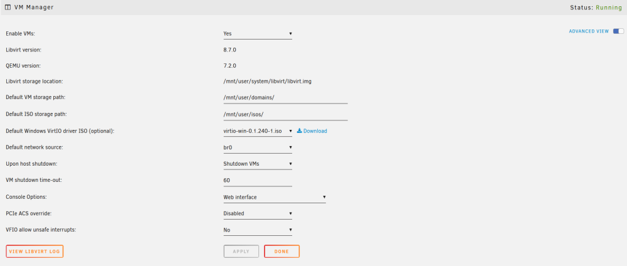The width and height of the screenshot is (627, 266).
Task: Click the Status: Running text
Action: (x=596, y=8)
